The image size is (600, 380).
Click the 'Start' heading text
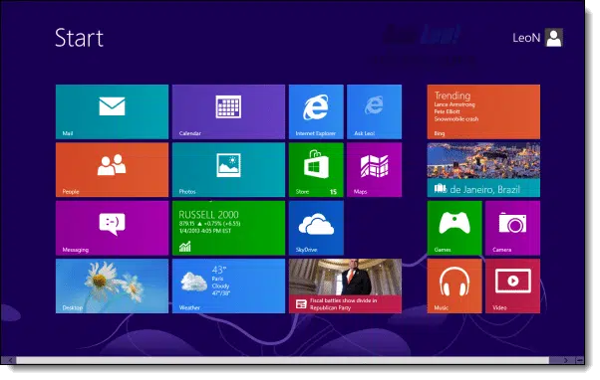(x=79, y=38)
